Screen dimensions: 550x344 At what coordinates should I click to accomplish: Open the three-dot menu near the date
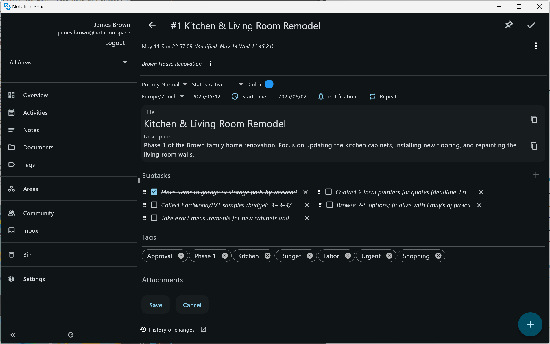pyautogui.click(x=536, y=46)
